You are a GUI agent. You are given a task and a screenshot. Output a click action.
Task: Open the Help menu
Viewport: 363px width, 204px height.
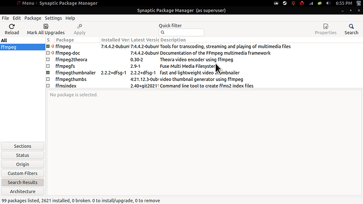[70, 18]
